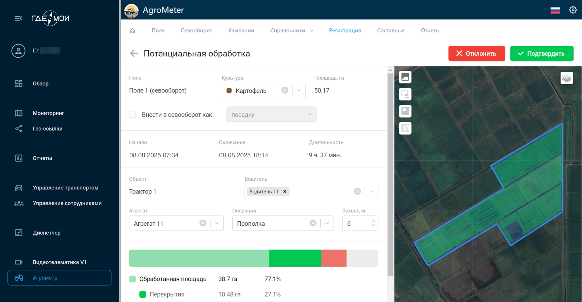Open the Операция dropdown list
This screenshot has height=302, width=582.
(x=327, y=223)
